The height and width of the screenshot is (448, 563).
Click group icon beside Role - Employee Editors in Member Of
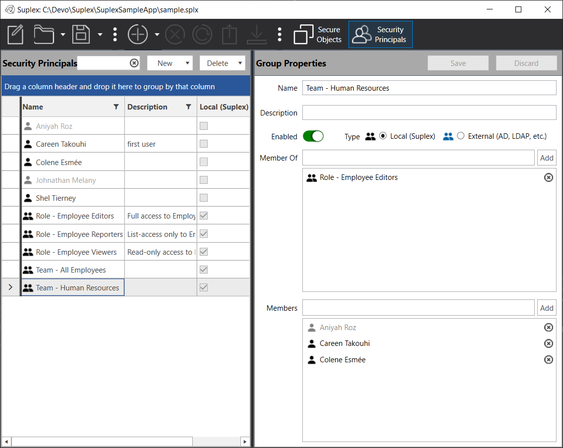312,178
